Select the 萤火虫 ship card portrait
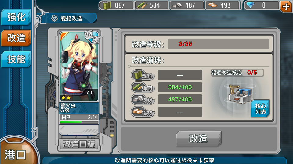The height and width of the screenshot is (164, 293). tap(79, 67)
